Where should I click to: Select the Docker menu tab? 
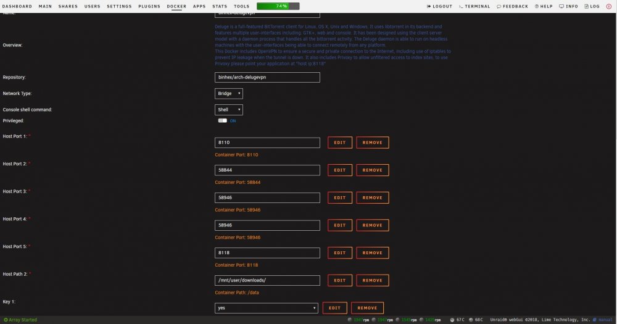click(x=176, y=6)
